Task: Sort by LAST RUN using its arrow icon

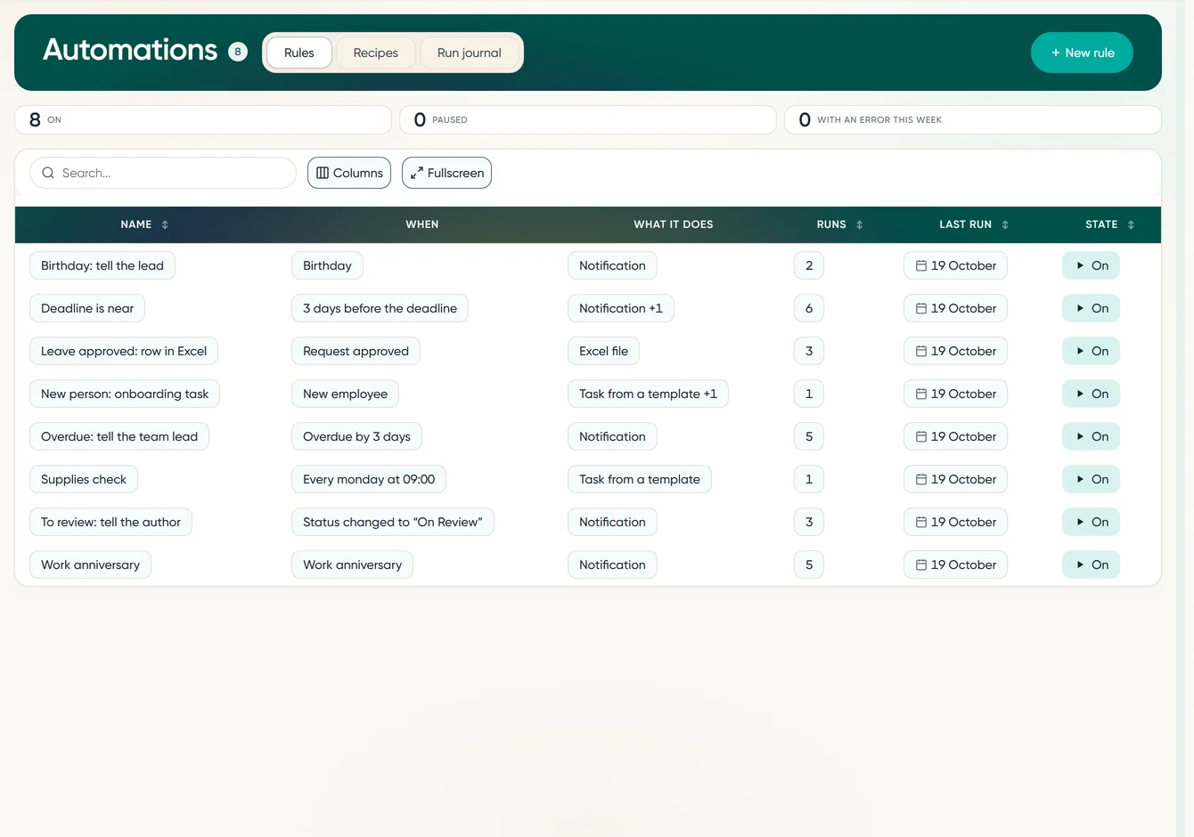Action: pos(1005,225)
